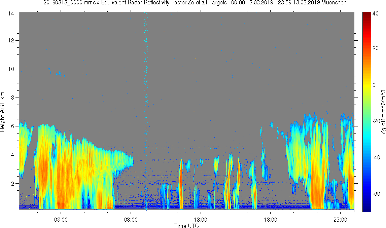Click the height axis label 8

(x=12, y=98)
